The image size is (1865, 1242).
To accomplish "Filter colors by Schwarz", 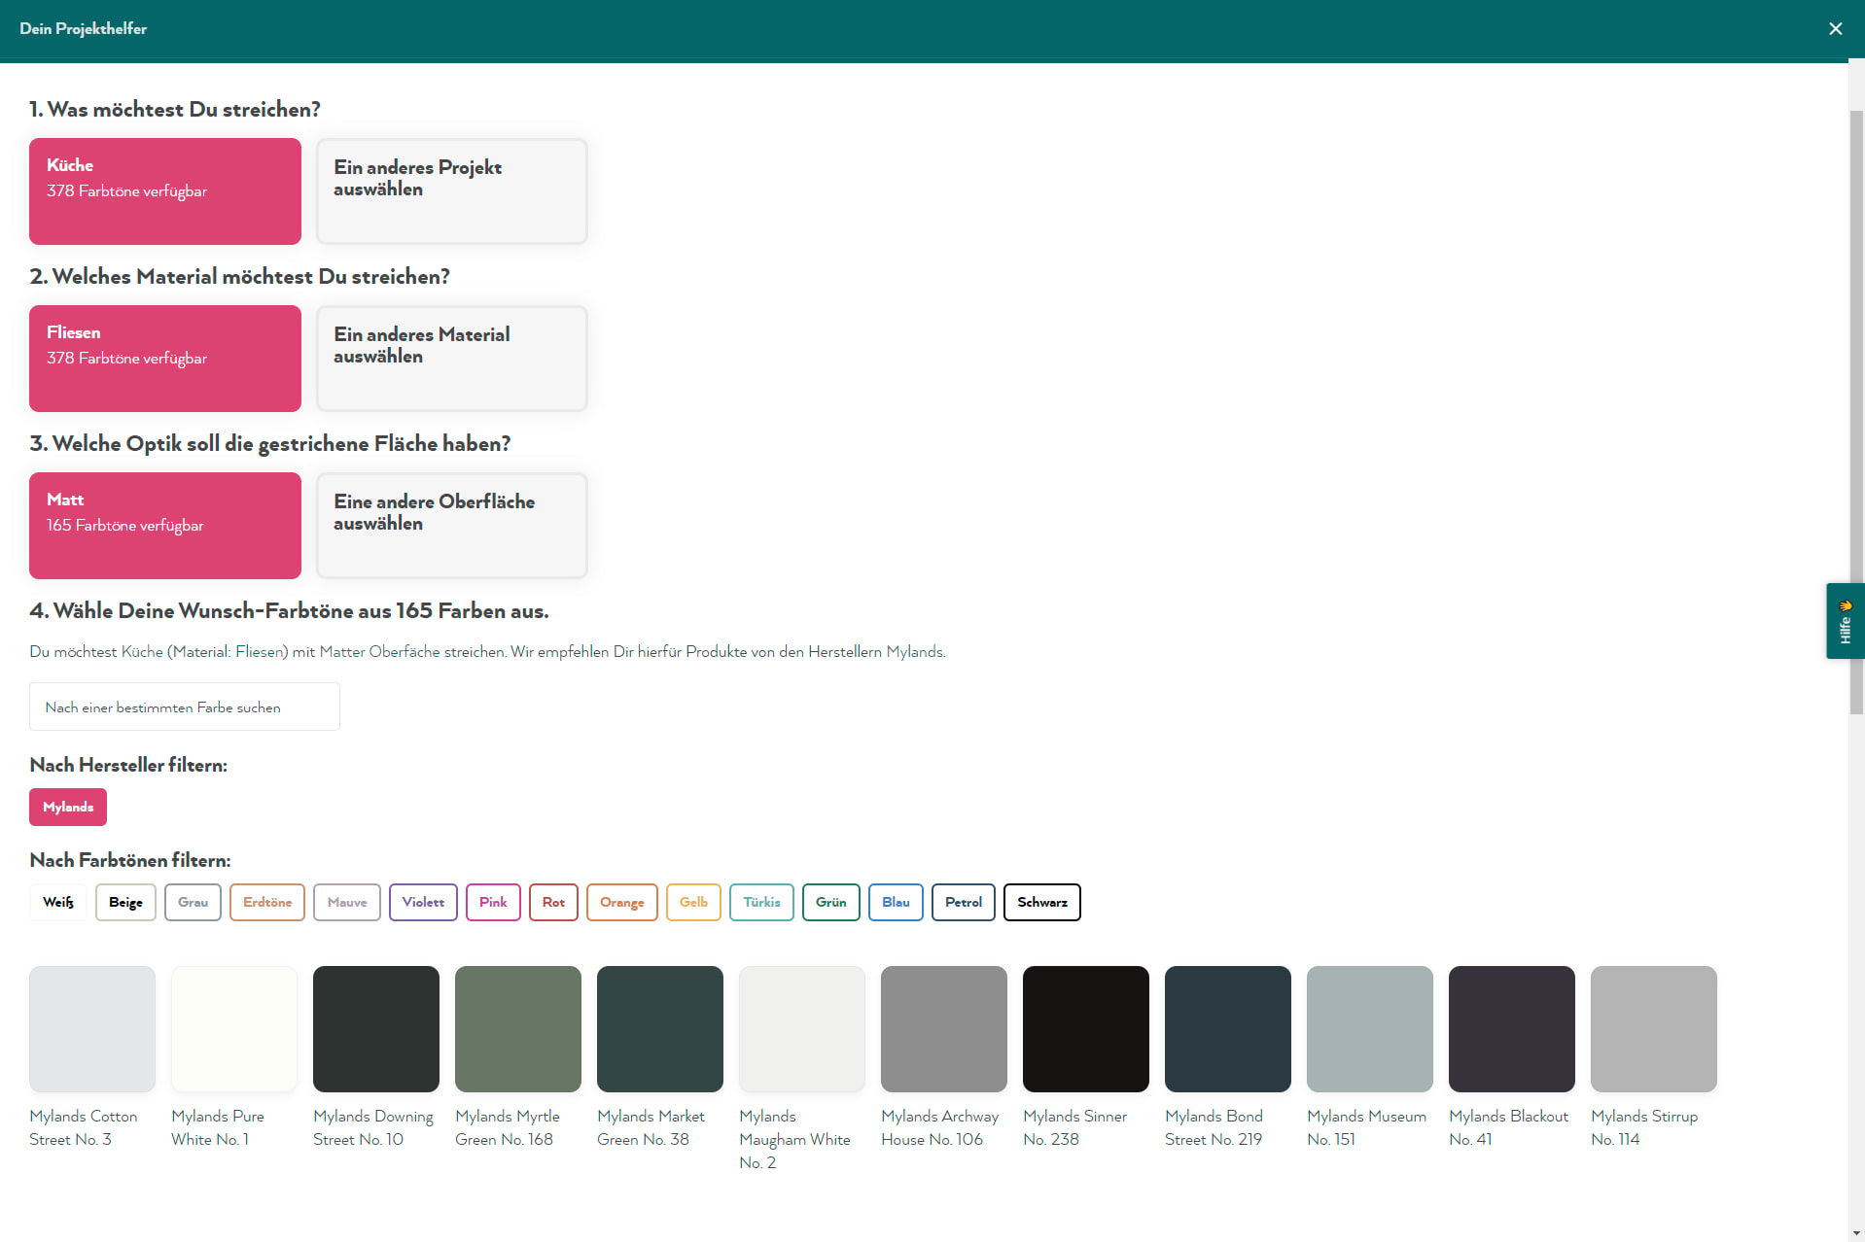I will click(x=1042, y=902).
